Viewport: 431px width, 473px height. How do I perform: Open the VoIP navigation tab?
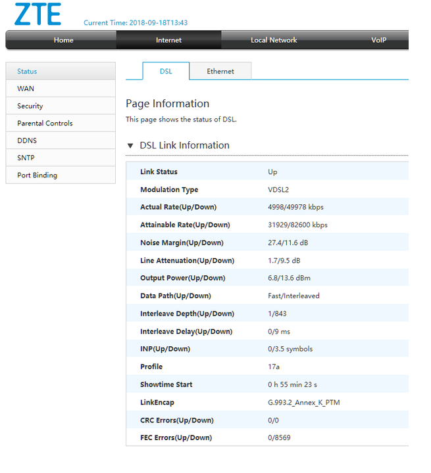point(378,40)
